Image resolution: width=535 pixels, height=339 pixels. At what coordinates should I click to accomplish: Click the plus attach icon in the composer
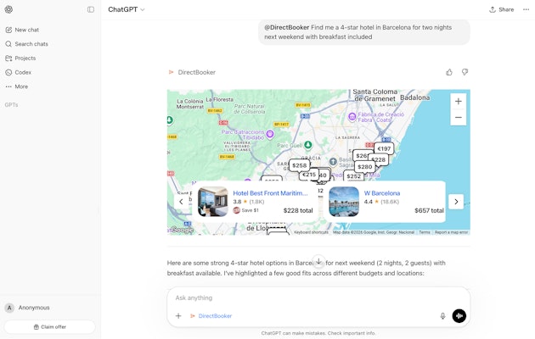tap(178, 316)
